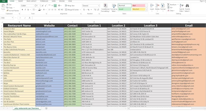206x111 pixels.
Task: Toggle Align Right
Action: coord(55,10)
